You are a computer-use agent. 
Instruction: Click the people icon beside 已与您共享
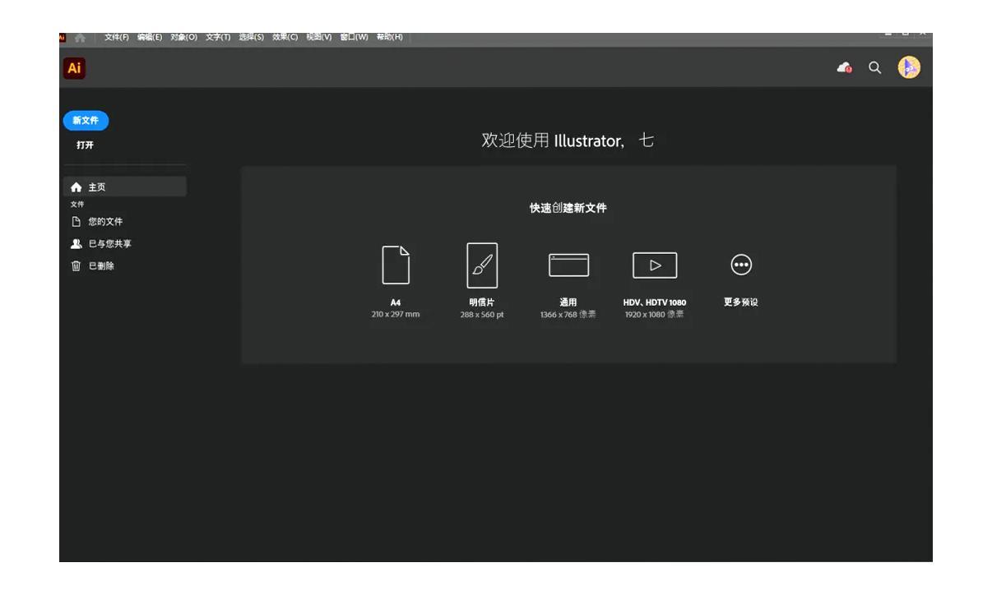click(x=76, y=243)
